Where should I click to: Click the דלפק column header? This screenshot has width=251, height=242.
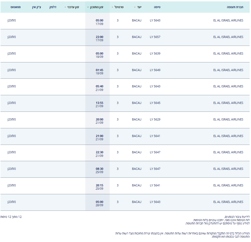point(53,7)
